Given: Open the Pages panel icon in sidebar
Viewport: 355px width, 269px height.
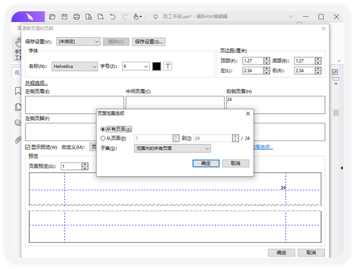Looking at the screenshot, I should coord(18,107).
